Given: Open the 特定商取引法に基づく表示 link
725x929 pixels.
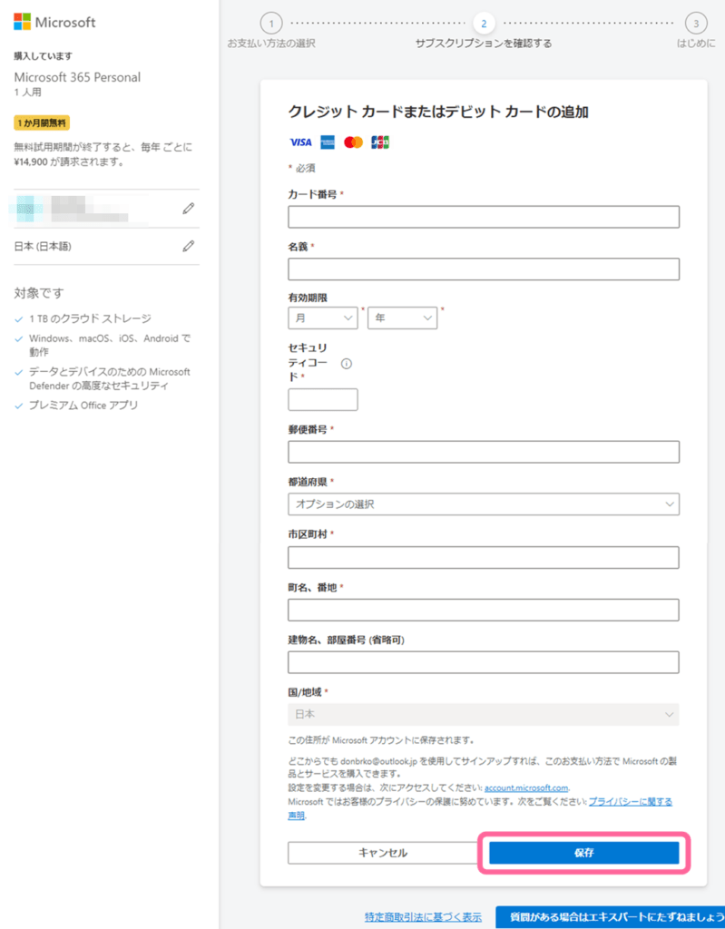Looking at the screenshot, I should (423, 917).
